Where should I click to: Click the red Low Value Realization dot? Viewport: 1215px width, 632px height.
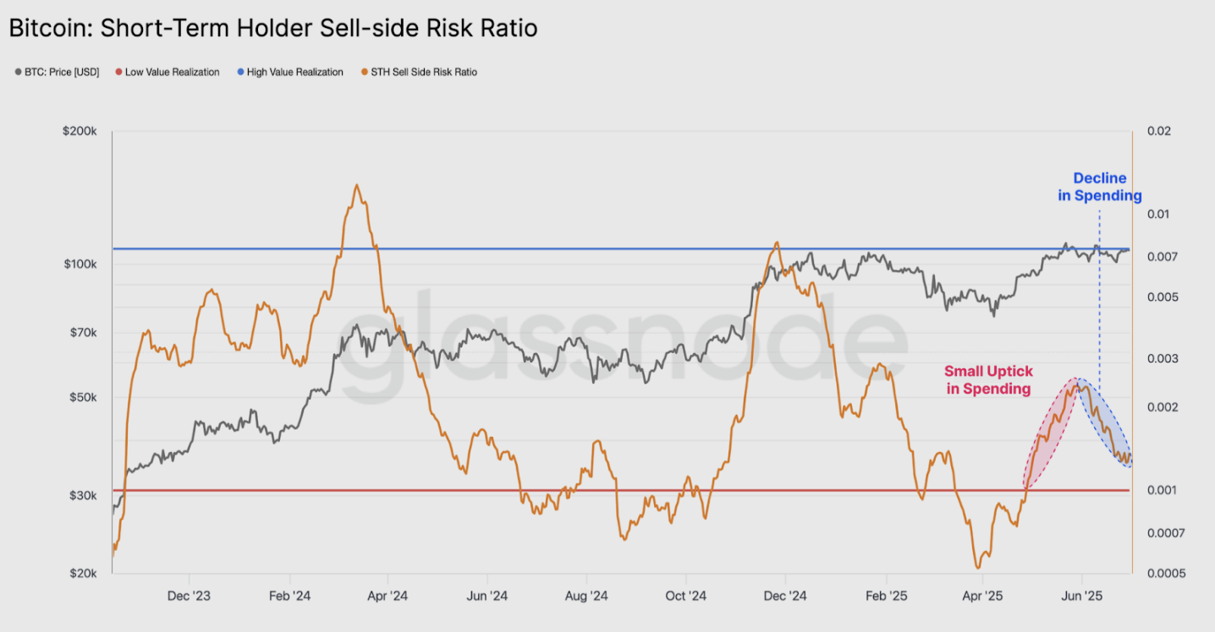(119, 73)
